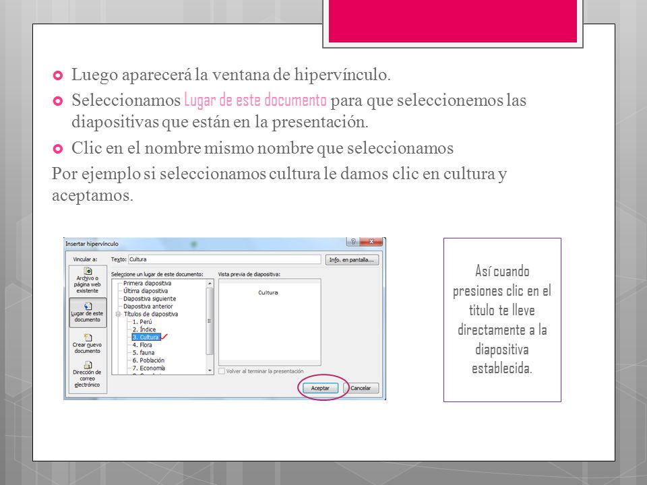
Task: Click the 'Vista previa de diapositiva:' label
Action: 249,274
